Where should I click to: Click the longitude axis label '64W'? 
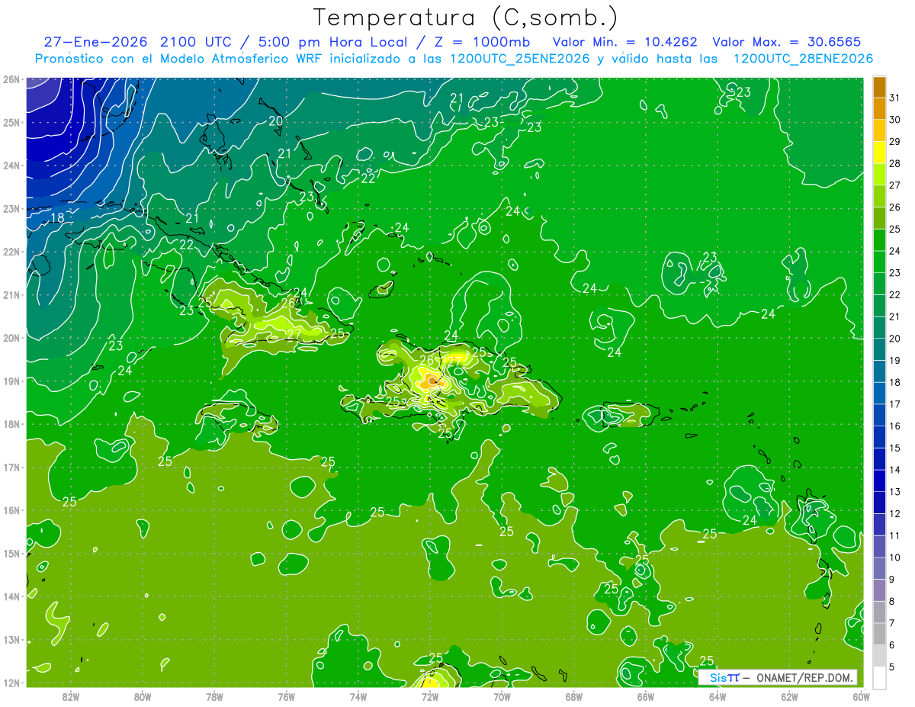click(x=718, y=696)
